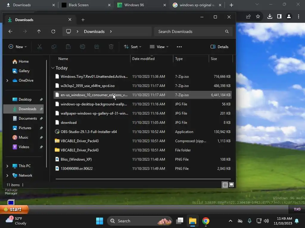Click File Explorer taskbar icon
Viewport: 305px width, 228px height.
[x=193, y=221]
